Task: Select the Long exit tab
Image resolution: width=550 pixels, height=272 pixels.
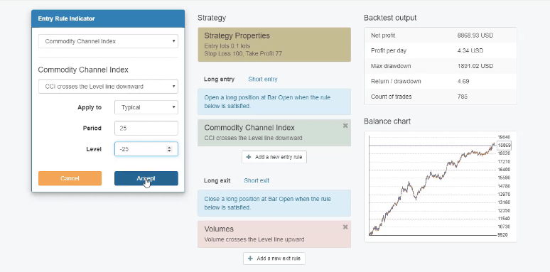Action: (x=217, y=180)
